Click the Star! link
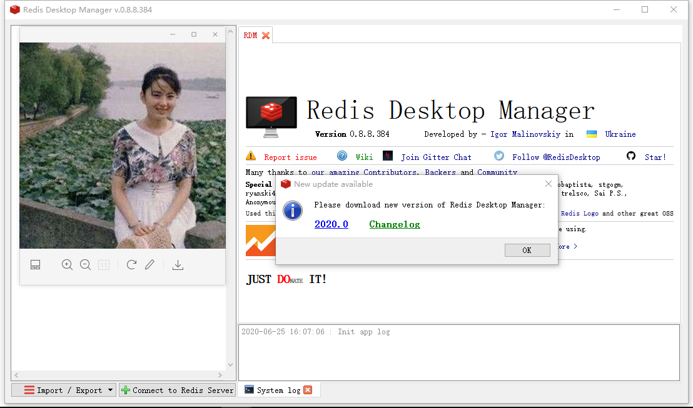The height and width of the screenshot is (408, 693). tap(655, 157)
